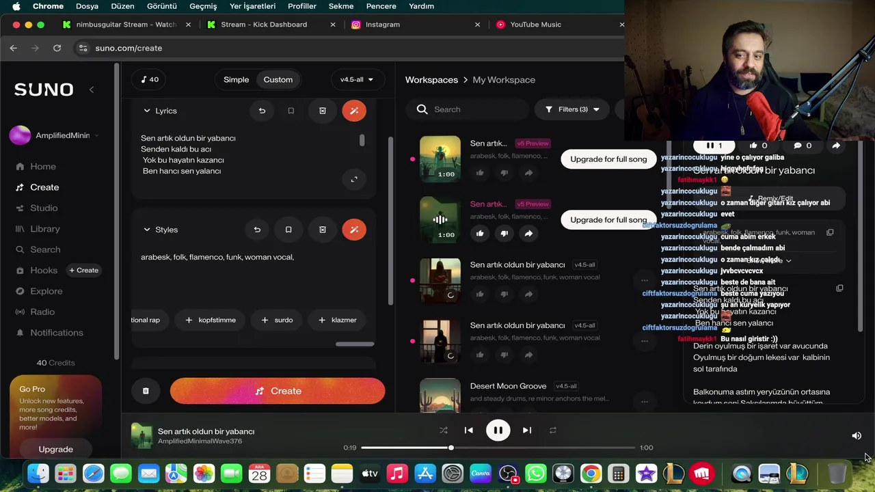Click the Lyrics bookmark save icon
875x492 pixels.
(x=291, y=111)
